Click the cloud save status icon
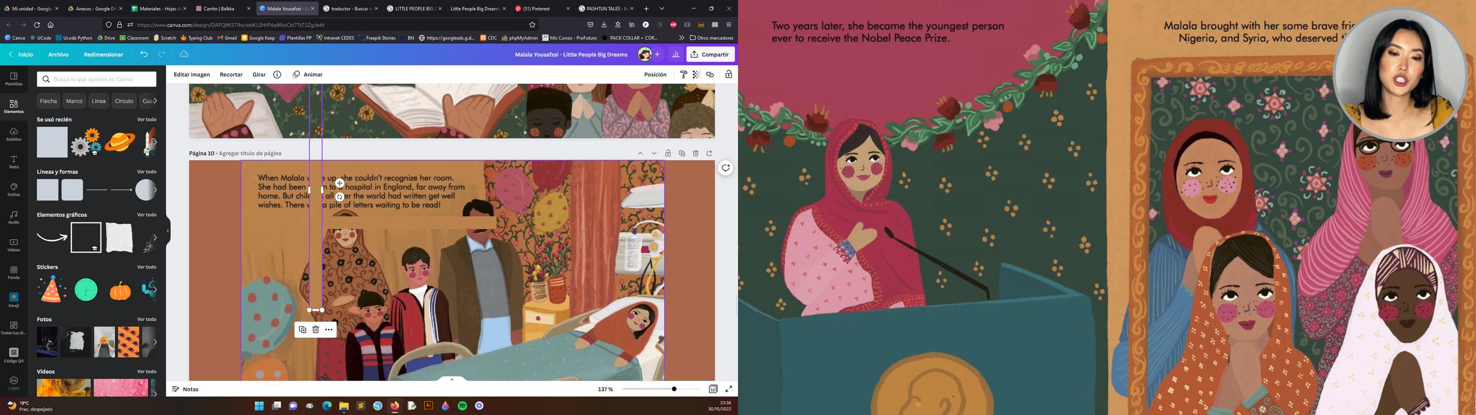 pos(184,54)
